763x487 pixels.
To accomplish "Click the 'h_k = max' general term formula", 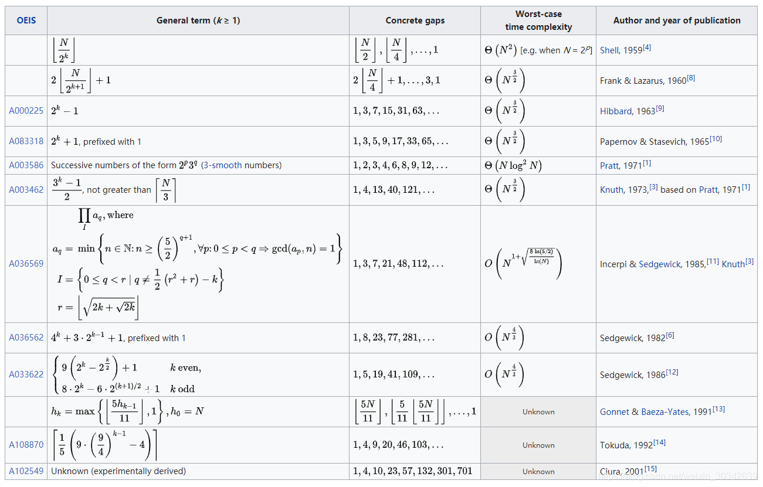I will click(127, 411).
